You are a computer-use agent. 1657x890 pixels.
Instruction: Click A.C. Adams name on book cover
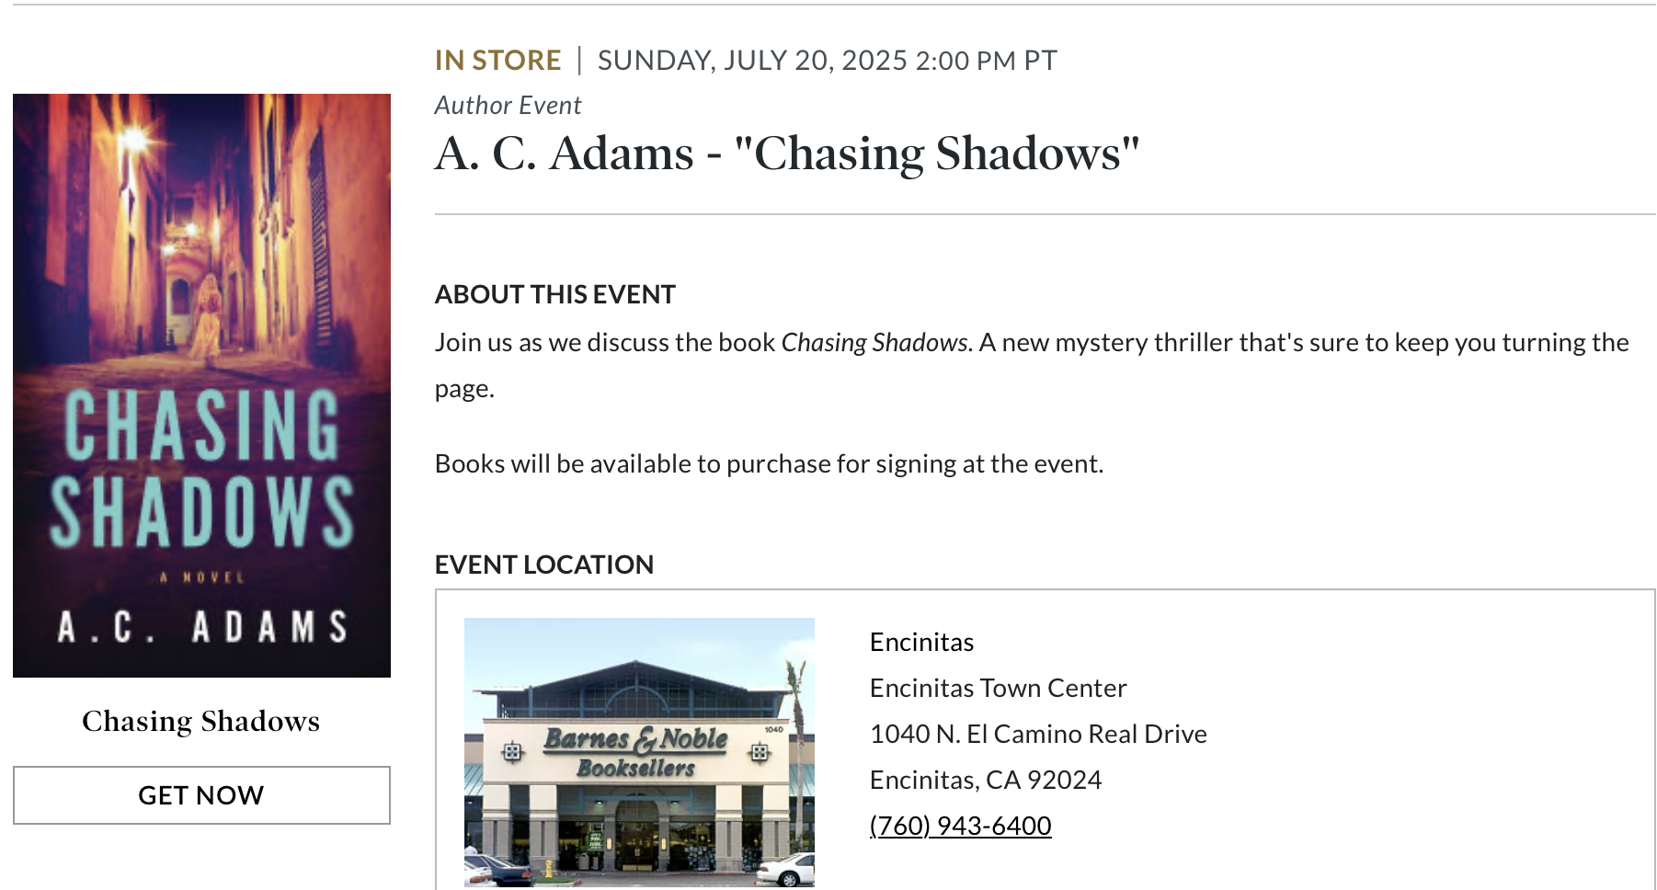pos(202,627)
